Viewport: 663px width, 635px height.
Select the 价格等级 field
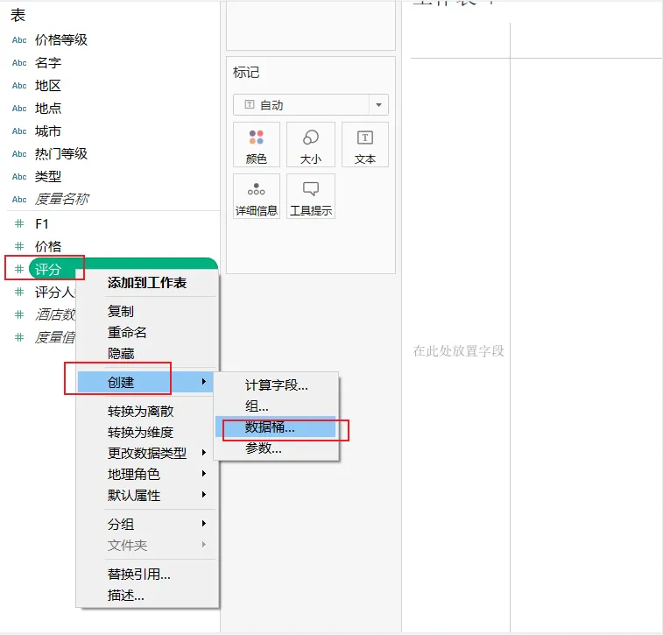tap(61, 40)
